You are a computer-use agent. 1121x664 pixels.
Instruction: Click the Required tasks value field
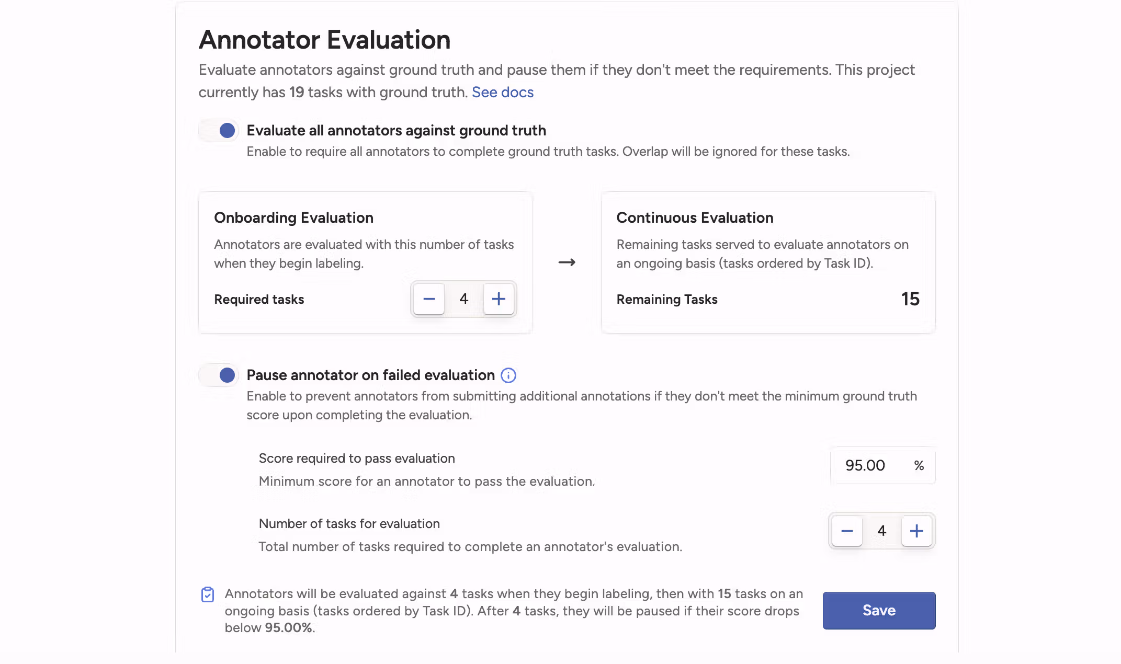[x=463, y=299]
